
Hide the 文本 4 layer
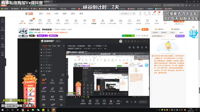(41, 53)
